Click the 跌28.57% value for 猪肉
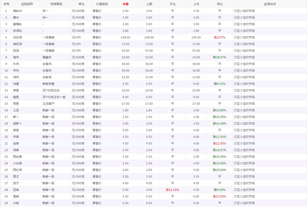Image resolution: width=307 pixels, height=207 pixels. pyautogui.click(x=219, y=57)
